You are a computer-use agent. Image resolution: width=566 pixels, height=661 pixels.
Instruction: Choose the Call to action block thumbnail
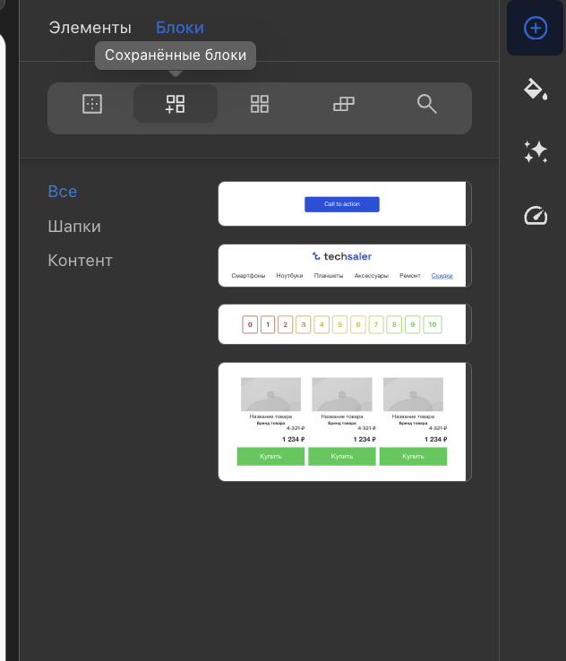point(345,203)
